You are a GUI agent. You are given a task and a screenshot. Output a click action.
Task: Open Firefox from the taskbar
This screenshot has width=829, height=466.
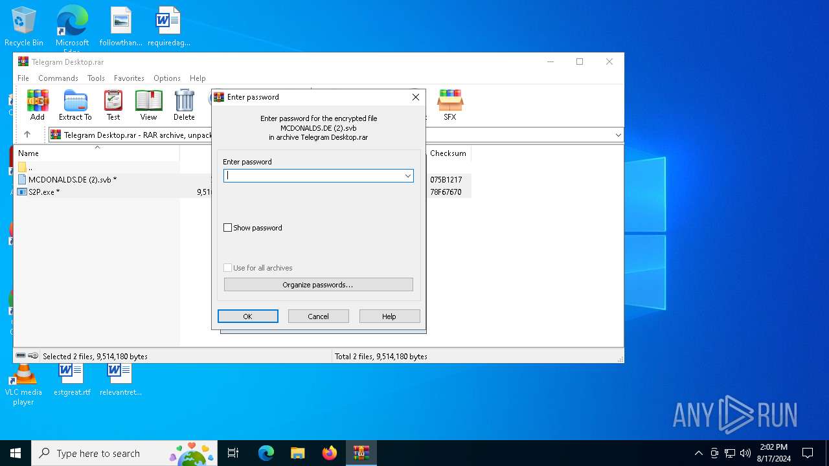330,453
